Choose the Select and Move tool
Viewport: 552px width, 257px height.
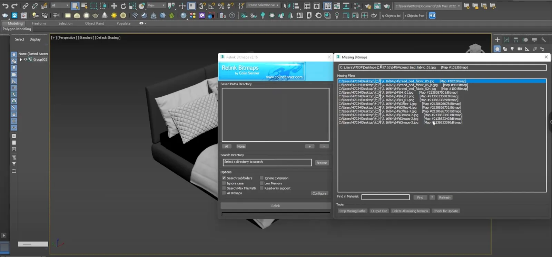click(114, 6)
